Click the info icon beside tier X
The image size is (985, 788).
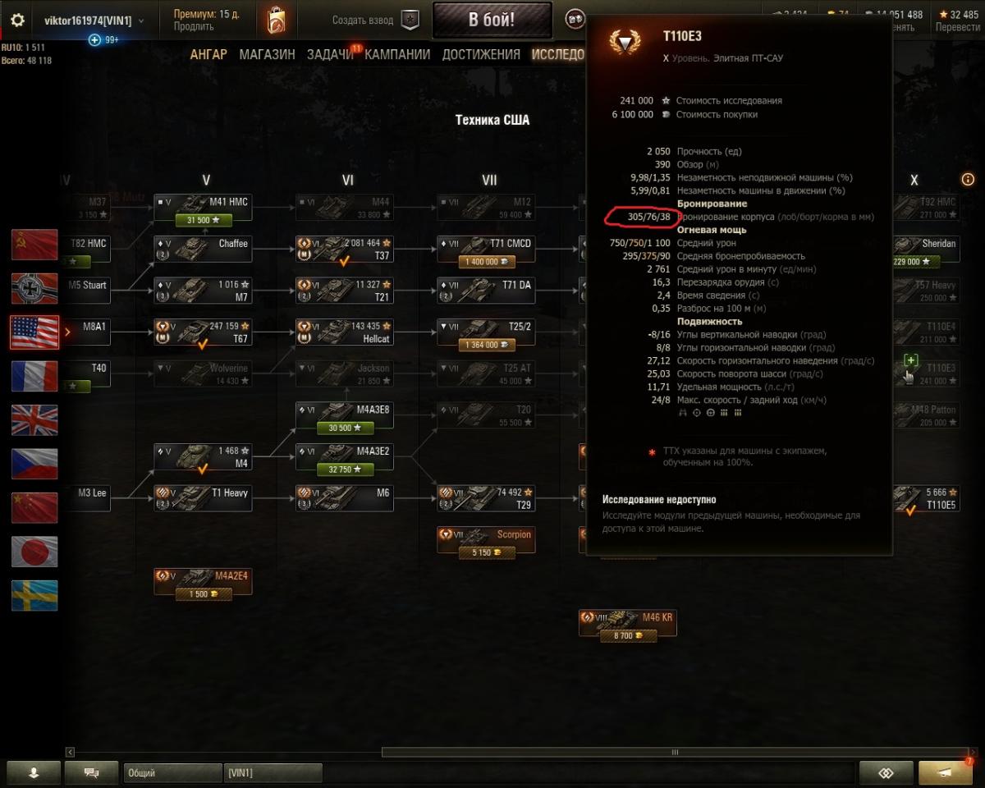pyautogui.click(x=968, y=180)
